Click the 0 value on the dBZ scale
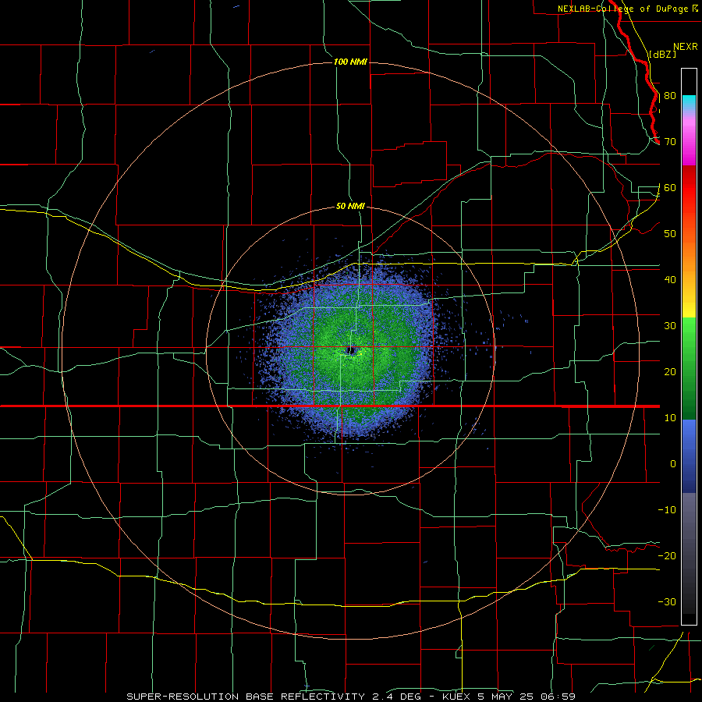 [673, 464]
